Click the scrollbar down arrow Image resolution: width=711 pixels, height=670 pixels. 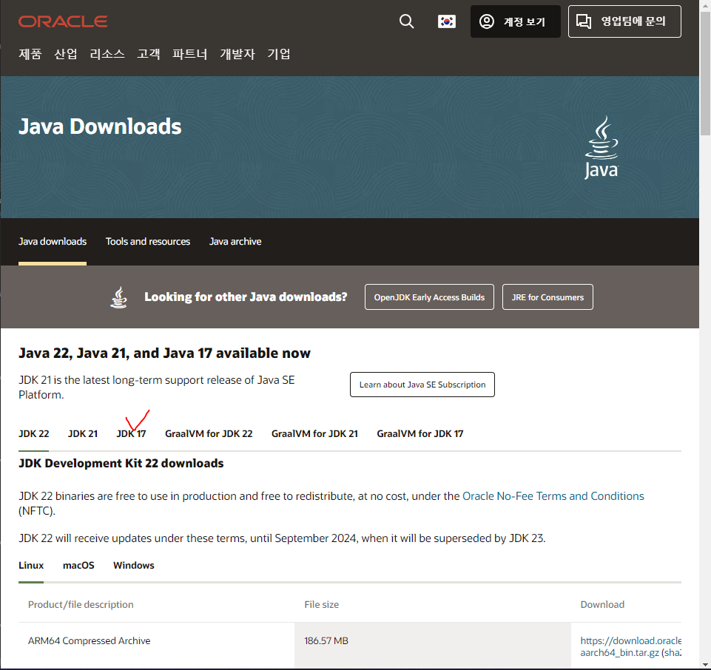pos(705,665)
